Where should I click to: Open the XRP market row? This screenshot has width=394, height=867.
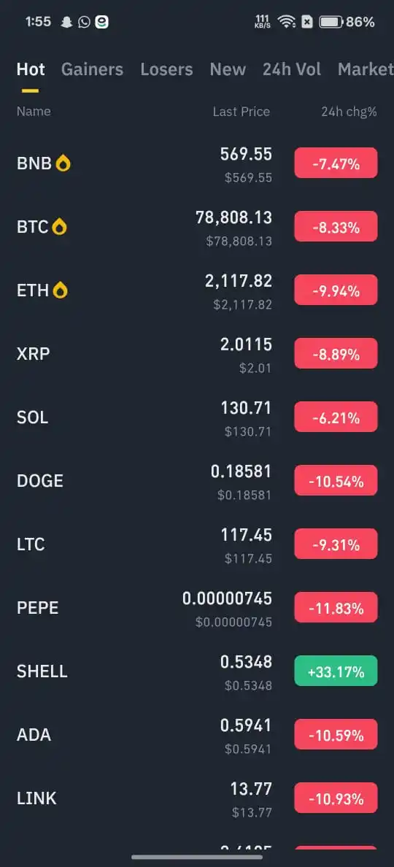197,353
